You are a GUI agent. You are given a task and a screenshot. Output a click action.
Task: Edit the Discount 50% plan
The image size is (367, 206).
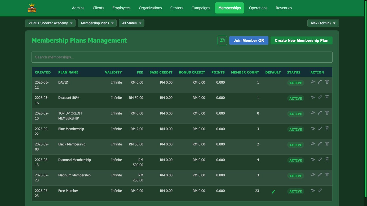click(x=320, y=97)
